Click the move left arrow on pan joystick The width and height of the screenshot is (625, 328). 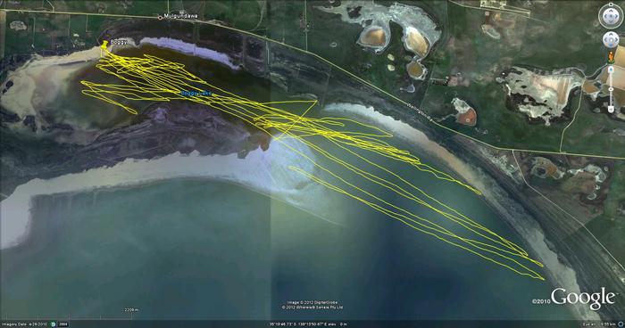coord(606,39)
